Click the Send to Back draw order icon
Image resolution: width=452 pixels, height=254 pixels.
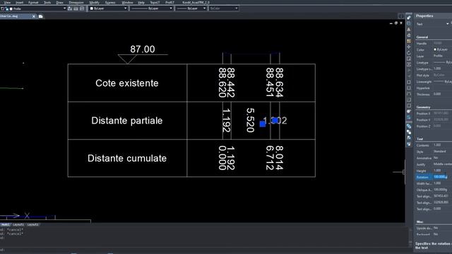(409, 132)
